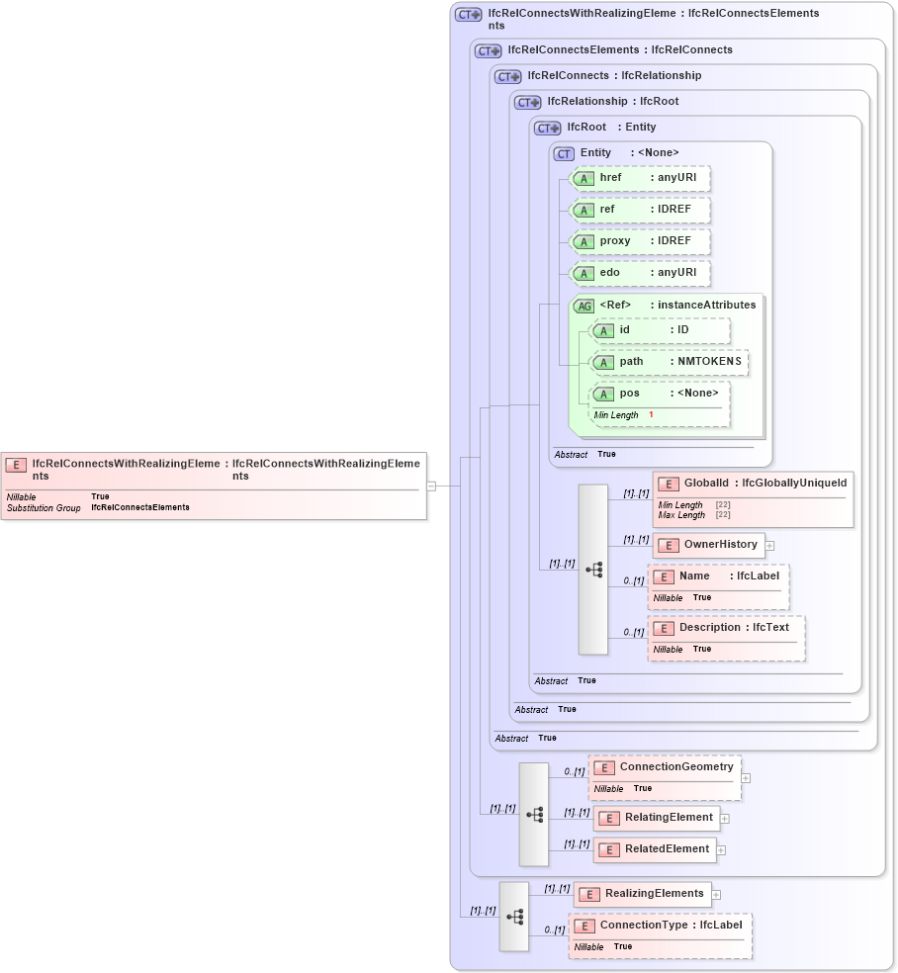Click the Description : IfcText element box
This screenshot has width=898, height=973.
(725, 627)
